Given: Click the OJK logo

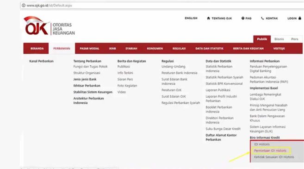Looking at the screenshot, I should (49, 26).
